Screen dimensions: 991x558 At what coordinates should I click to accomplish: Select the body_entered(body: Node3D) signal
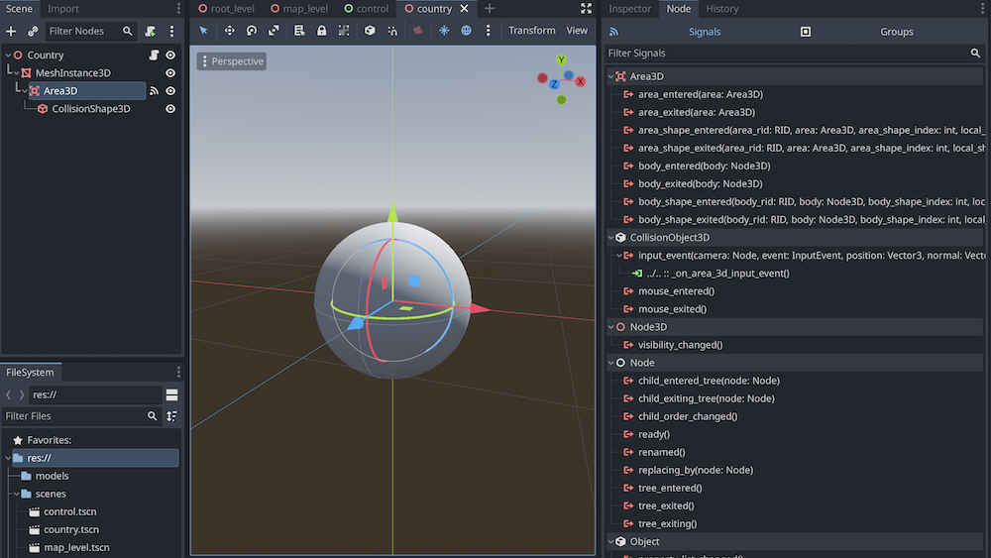(704, 167)
